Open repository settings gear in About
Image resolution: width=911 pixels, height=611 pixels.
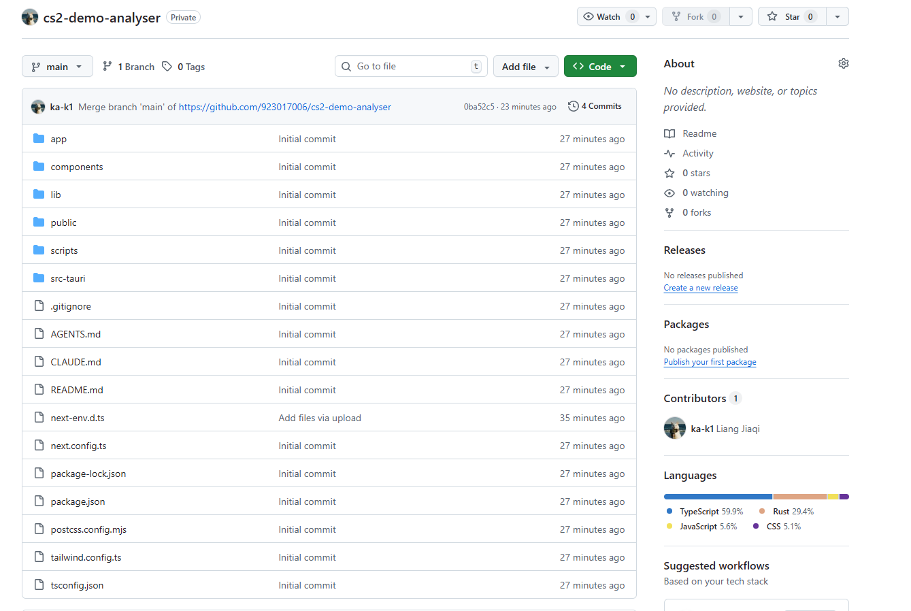843,63
